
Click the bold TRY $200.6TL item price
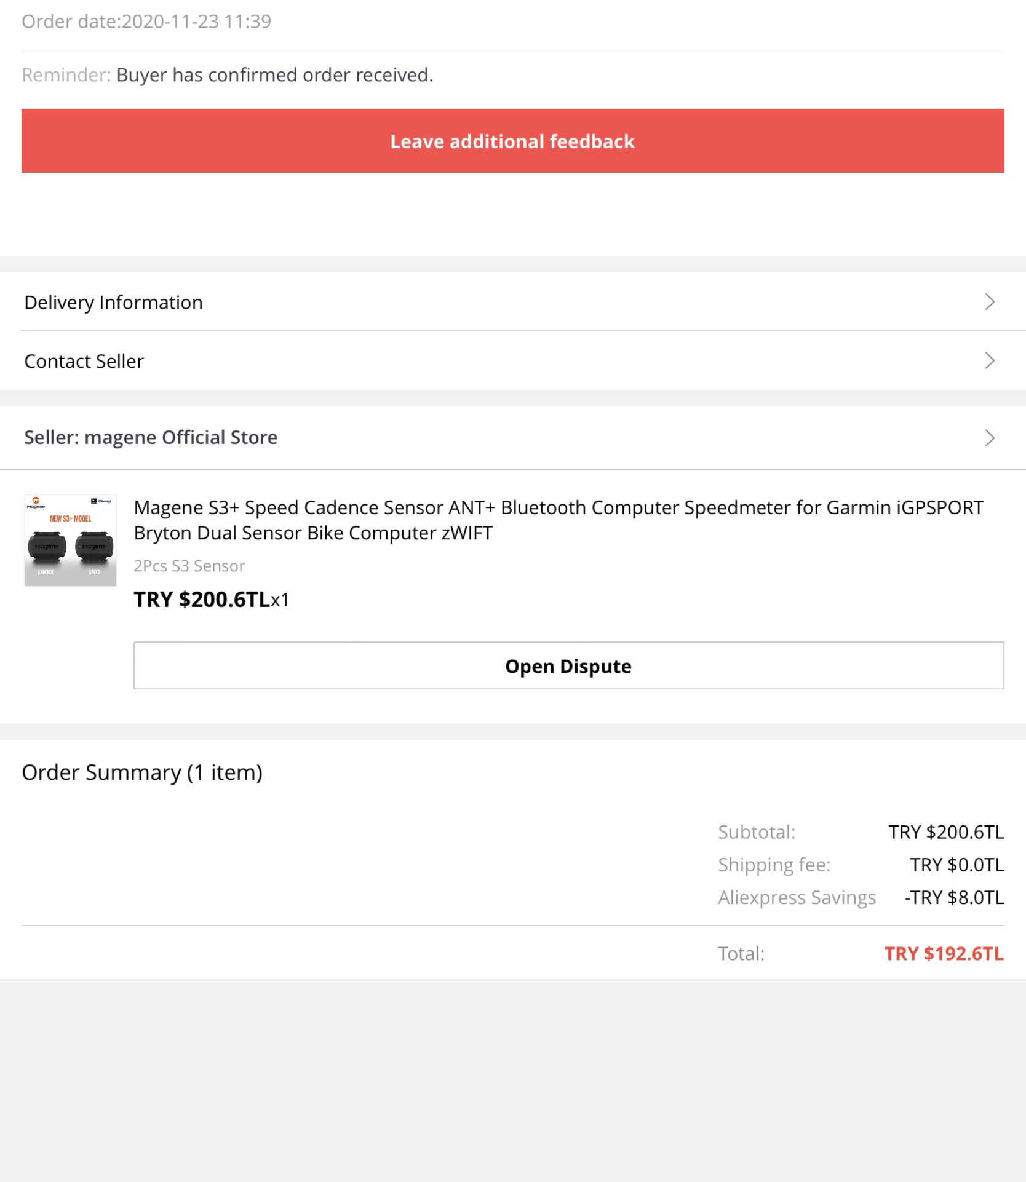click(x=202, y=600)
